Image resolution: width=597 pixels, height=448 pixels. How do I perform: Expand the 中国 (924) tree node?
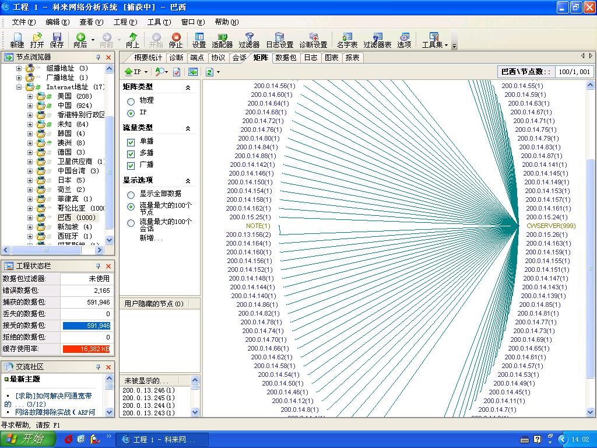[30, 106]
